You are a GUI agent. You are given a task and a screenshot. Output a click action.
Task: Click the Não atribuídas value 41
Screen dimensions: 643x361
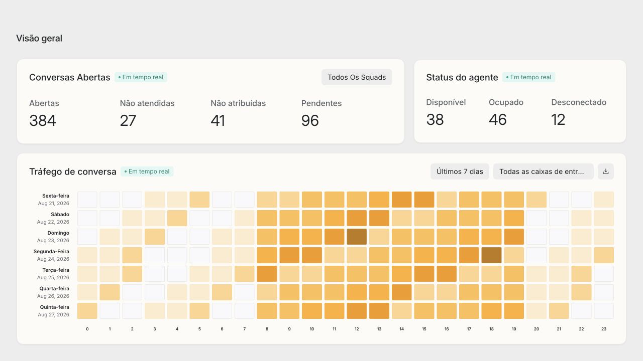coord(218,120)
